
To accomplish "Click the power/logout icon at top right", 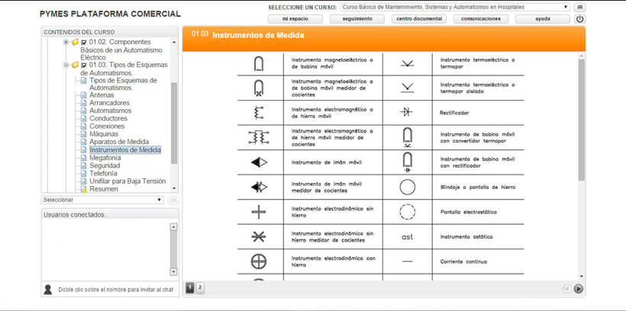I will pos(579,19).
